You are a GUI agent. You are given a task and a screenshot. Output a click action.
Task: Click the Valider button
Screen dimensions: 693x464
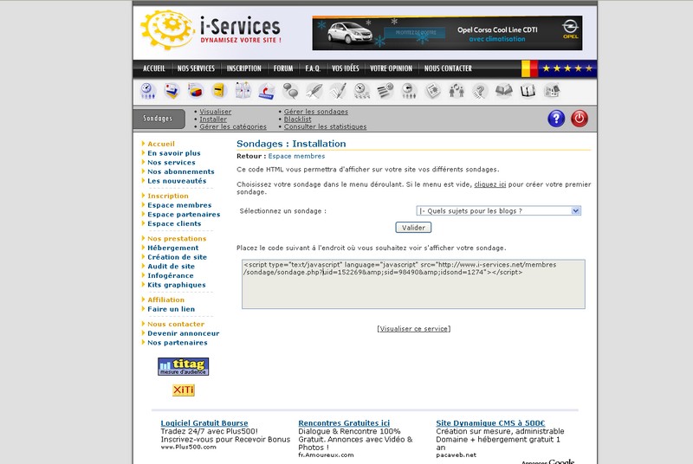click(413, 228)
